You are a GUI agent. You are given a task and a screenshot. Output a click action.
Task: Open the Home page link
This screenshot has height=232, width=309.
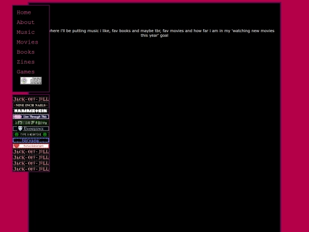(x=24, y=13)
